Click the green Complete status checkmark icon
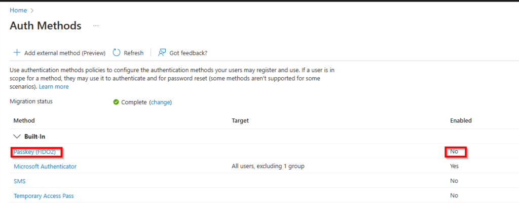519x203 pixels. coord(116,102)
